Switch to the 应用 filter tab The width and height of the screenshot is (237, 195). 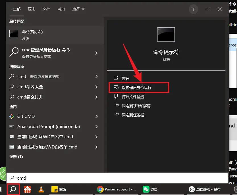[32, 9]
